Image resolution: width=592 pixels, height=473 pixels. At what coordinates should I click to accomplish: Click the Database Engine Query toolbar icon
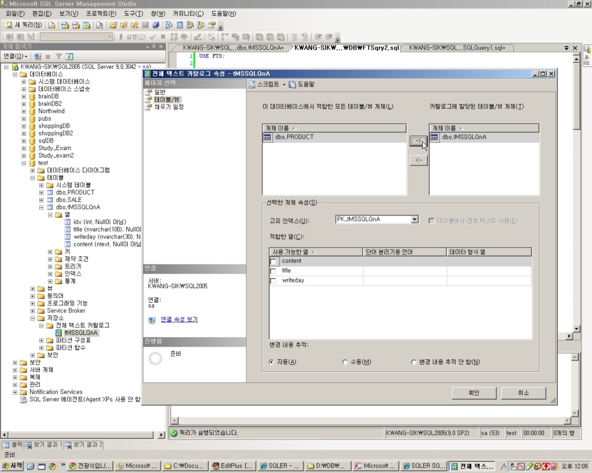pyautogui.click(x=51, y=25)
